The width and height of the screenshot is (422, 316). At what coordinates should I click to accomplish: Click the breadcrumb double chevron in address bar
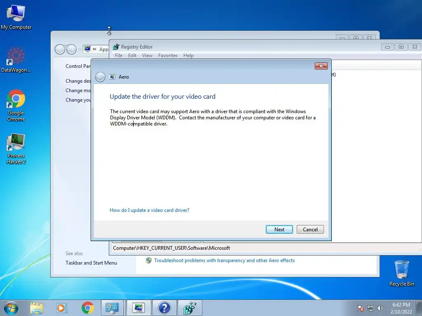[94, 49]
